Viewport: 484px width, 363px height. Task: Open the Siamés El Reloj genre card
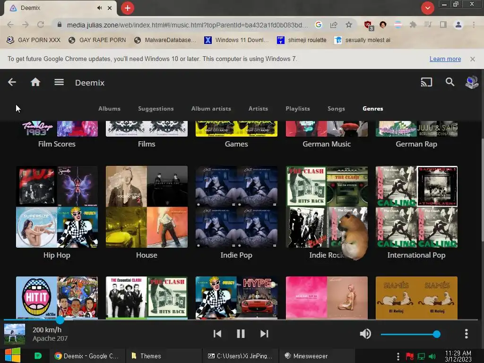(x=416, y=298)
